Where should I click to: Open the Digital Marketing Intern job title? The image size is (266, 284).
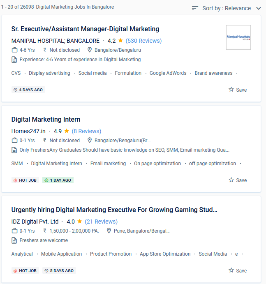[46, 119]
